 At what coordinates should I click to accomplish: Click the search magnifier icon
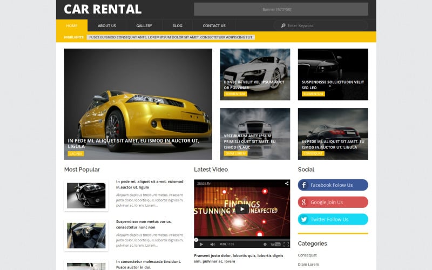283,25
